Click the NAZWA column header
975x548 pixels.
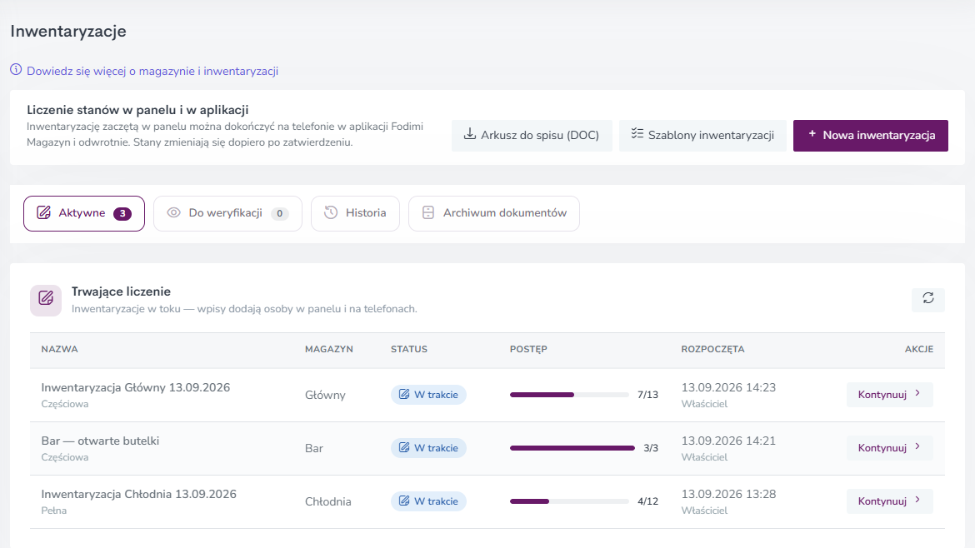click(x=60, y=349)
